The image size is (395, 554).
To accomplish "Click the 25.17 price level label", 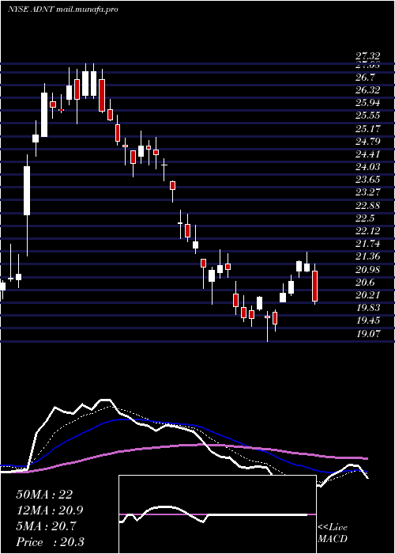I will [x=367, y=128].
